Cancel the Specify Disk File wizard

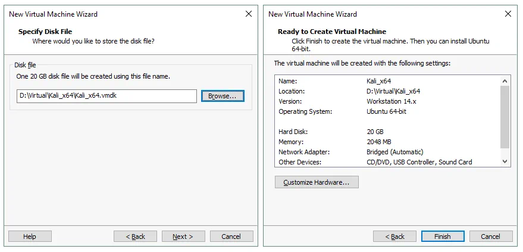point(231,237)
